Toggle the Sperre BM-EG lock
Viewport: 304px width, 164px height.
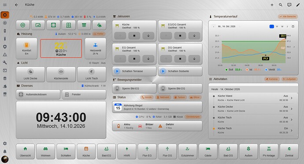[134, 88]
